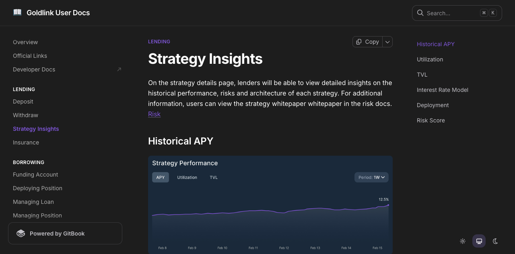The width and height of the screenshot is (515, 254).
Task: Open the Period 1W dropdown
Action: 371,177
